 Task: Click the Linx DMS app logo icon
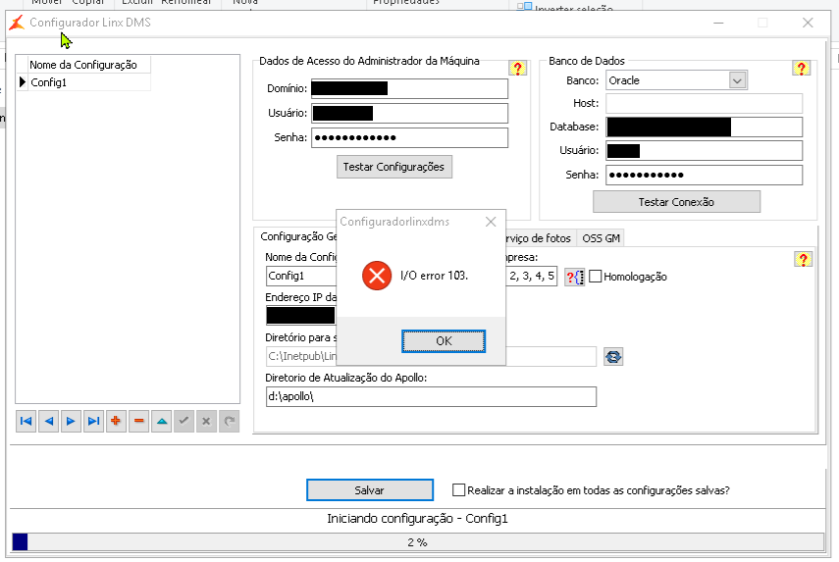(x=17, y=23)
